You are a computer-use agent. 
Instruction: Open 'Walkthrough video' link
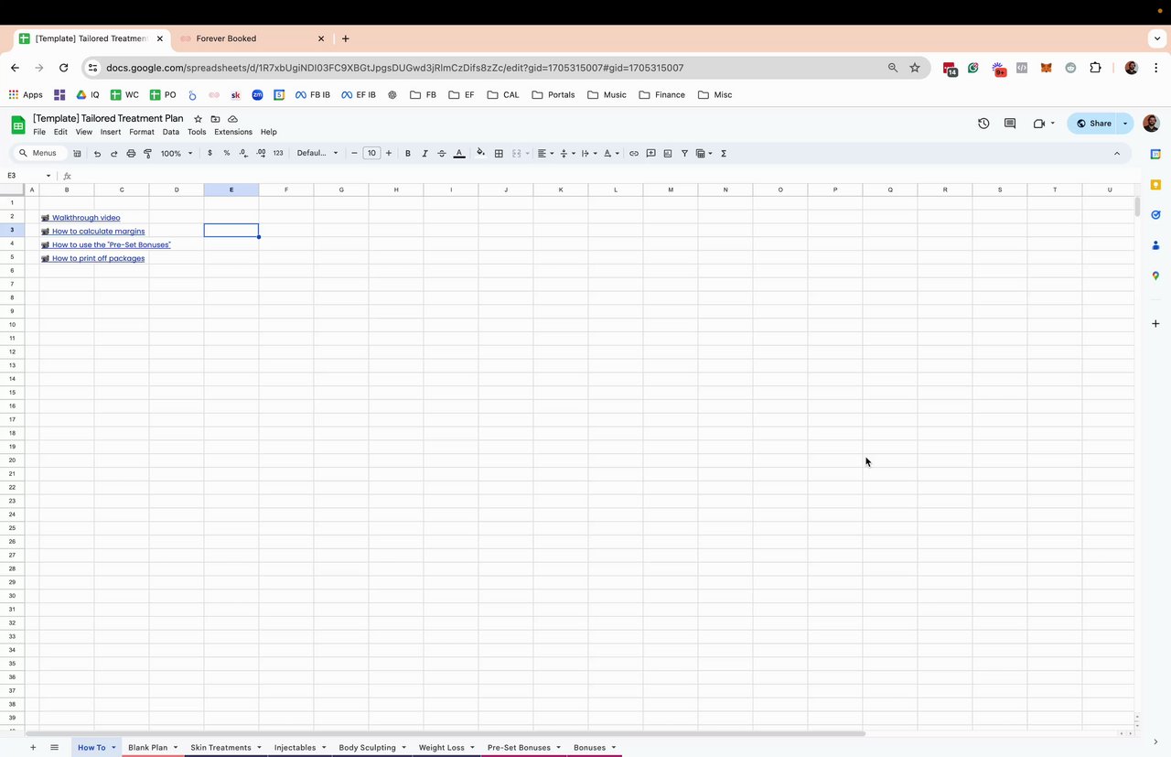[86, 218]
